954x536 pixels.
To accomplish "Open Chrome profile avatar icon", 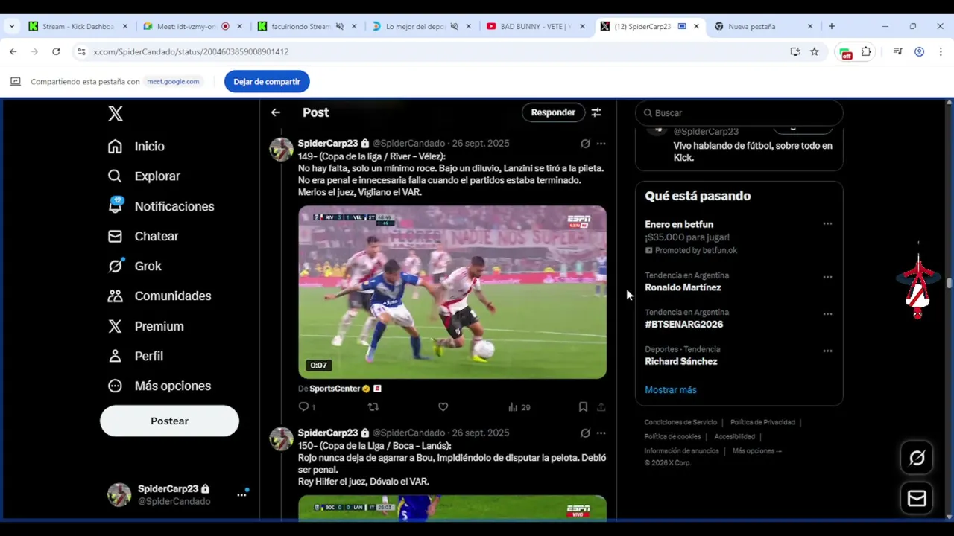I will coord(920,51).
